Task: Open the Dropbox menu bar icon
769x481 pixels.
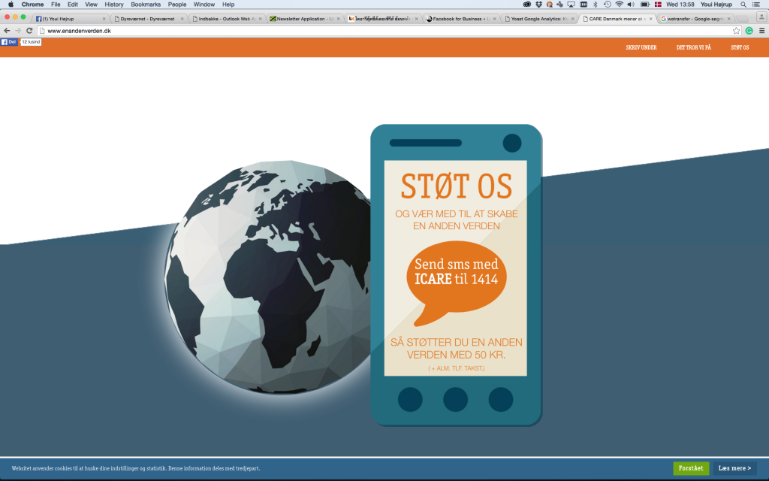Action: click(539, 5)
